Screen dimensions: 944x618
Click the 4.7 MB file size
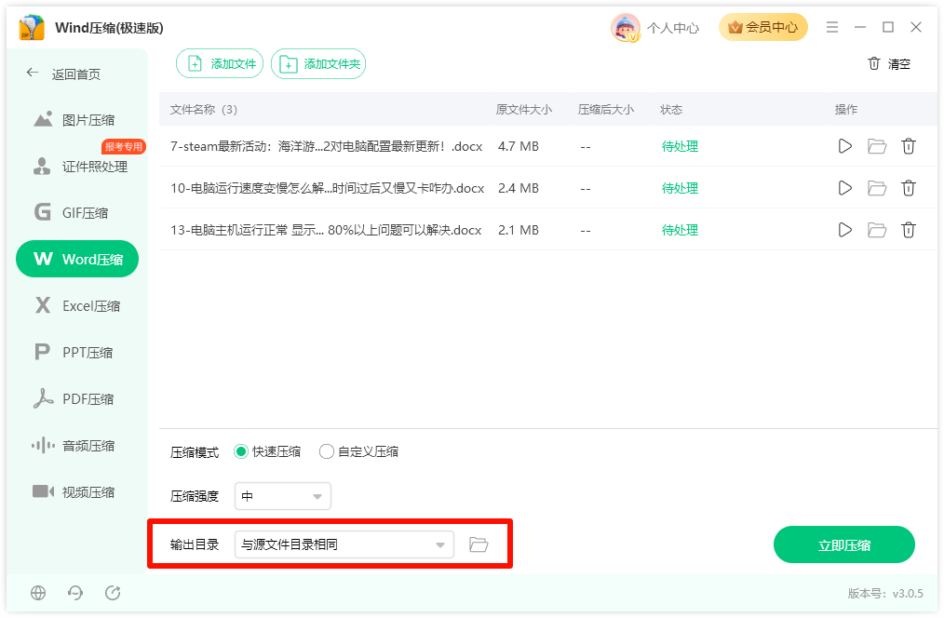(x=519, y=146)
